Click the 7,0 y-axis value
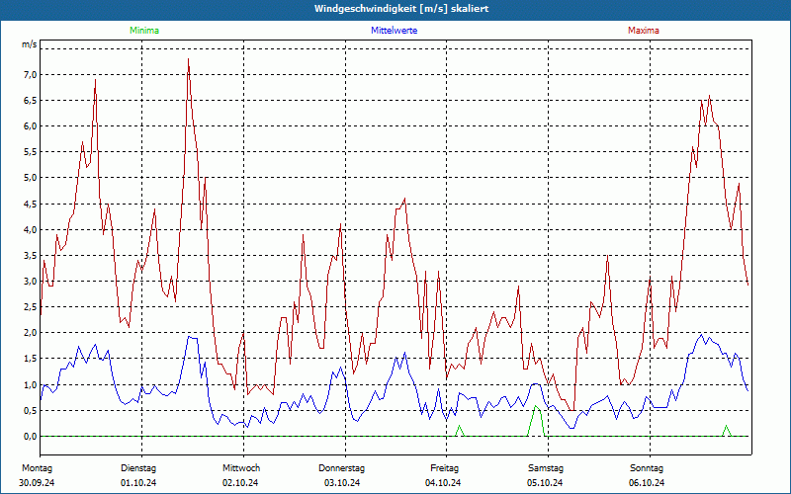 [31, 75]
